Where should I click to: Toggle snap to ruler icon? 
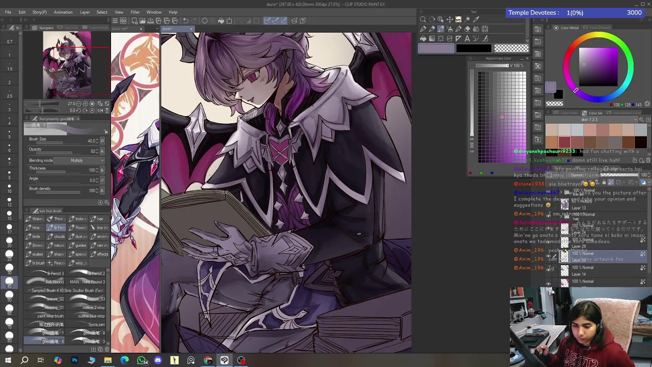[x=267, y=21]
